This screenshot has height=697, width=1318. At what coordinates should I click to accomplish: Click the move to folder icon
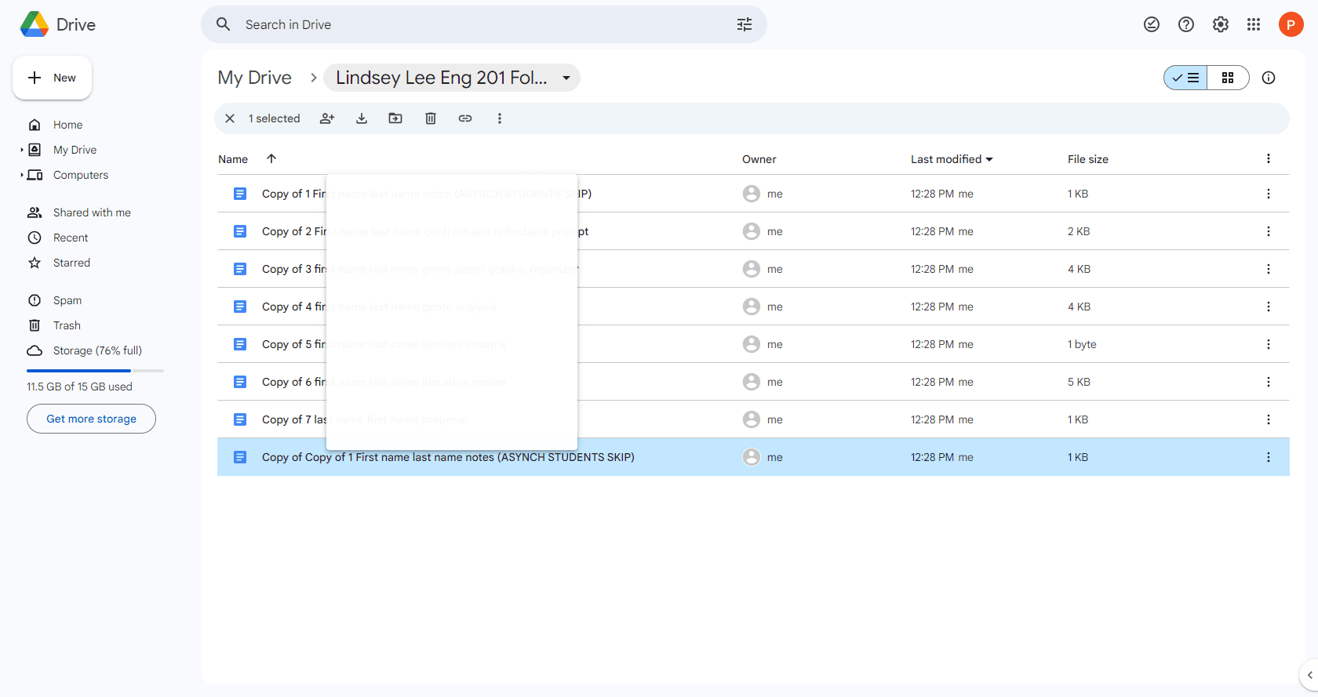tap(395, 118)
